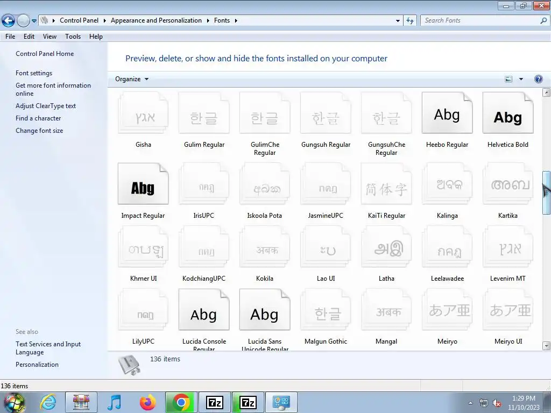The height and width of the screenshot is (413, 551).
Task: Open the Personalization link
Action: 37,365
